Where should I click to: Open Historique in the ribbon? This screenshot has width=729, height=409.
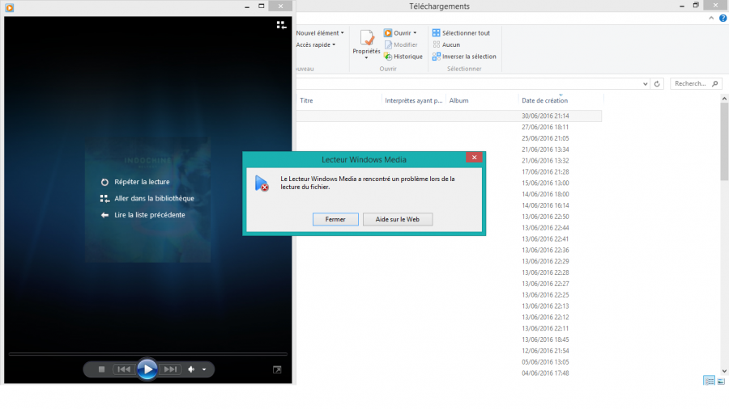[x=403, y=57]
